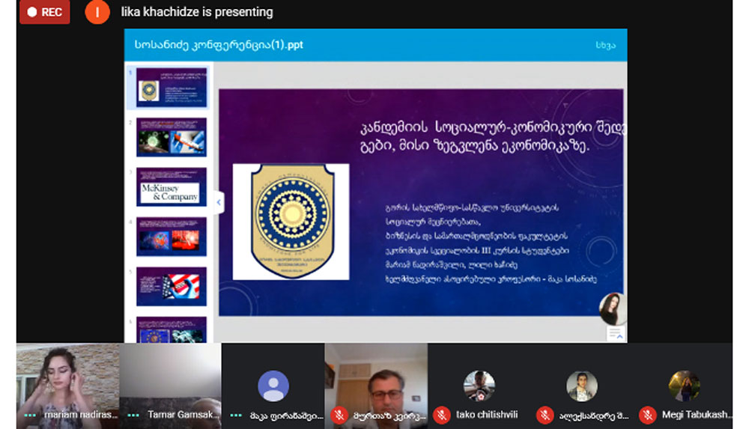Click the muted mic icon beside tako chitishvili
The height and width of the screenshot is (429, 749).
(442, 414)
